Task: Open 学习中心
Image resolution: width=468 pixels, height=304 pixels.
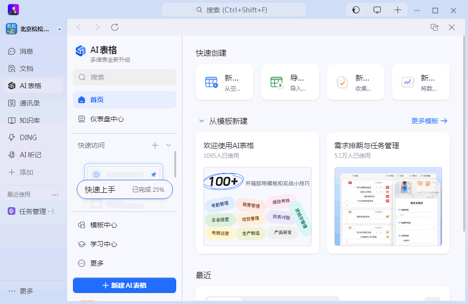Action: pyautogui.click(x=124, y=244)
